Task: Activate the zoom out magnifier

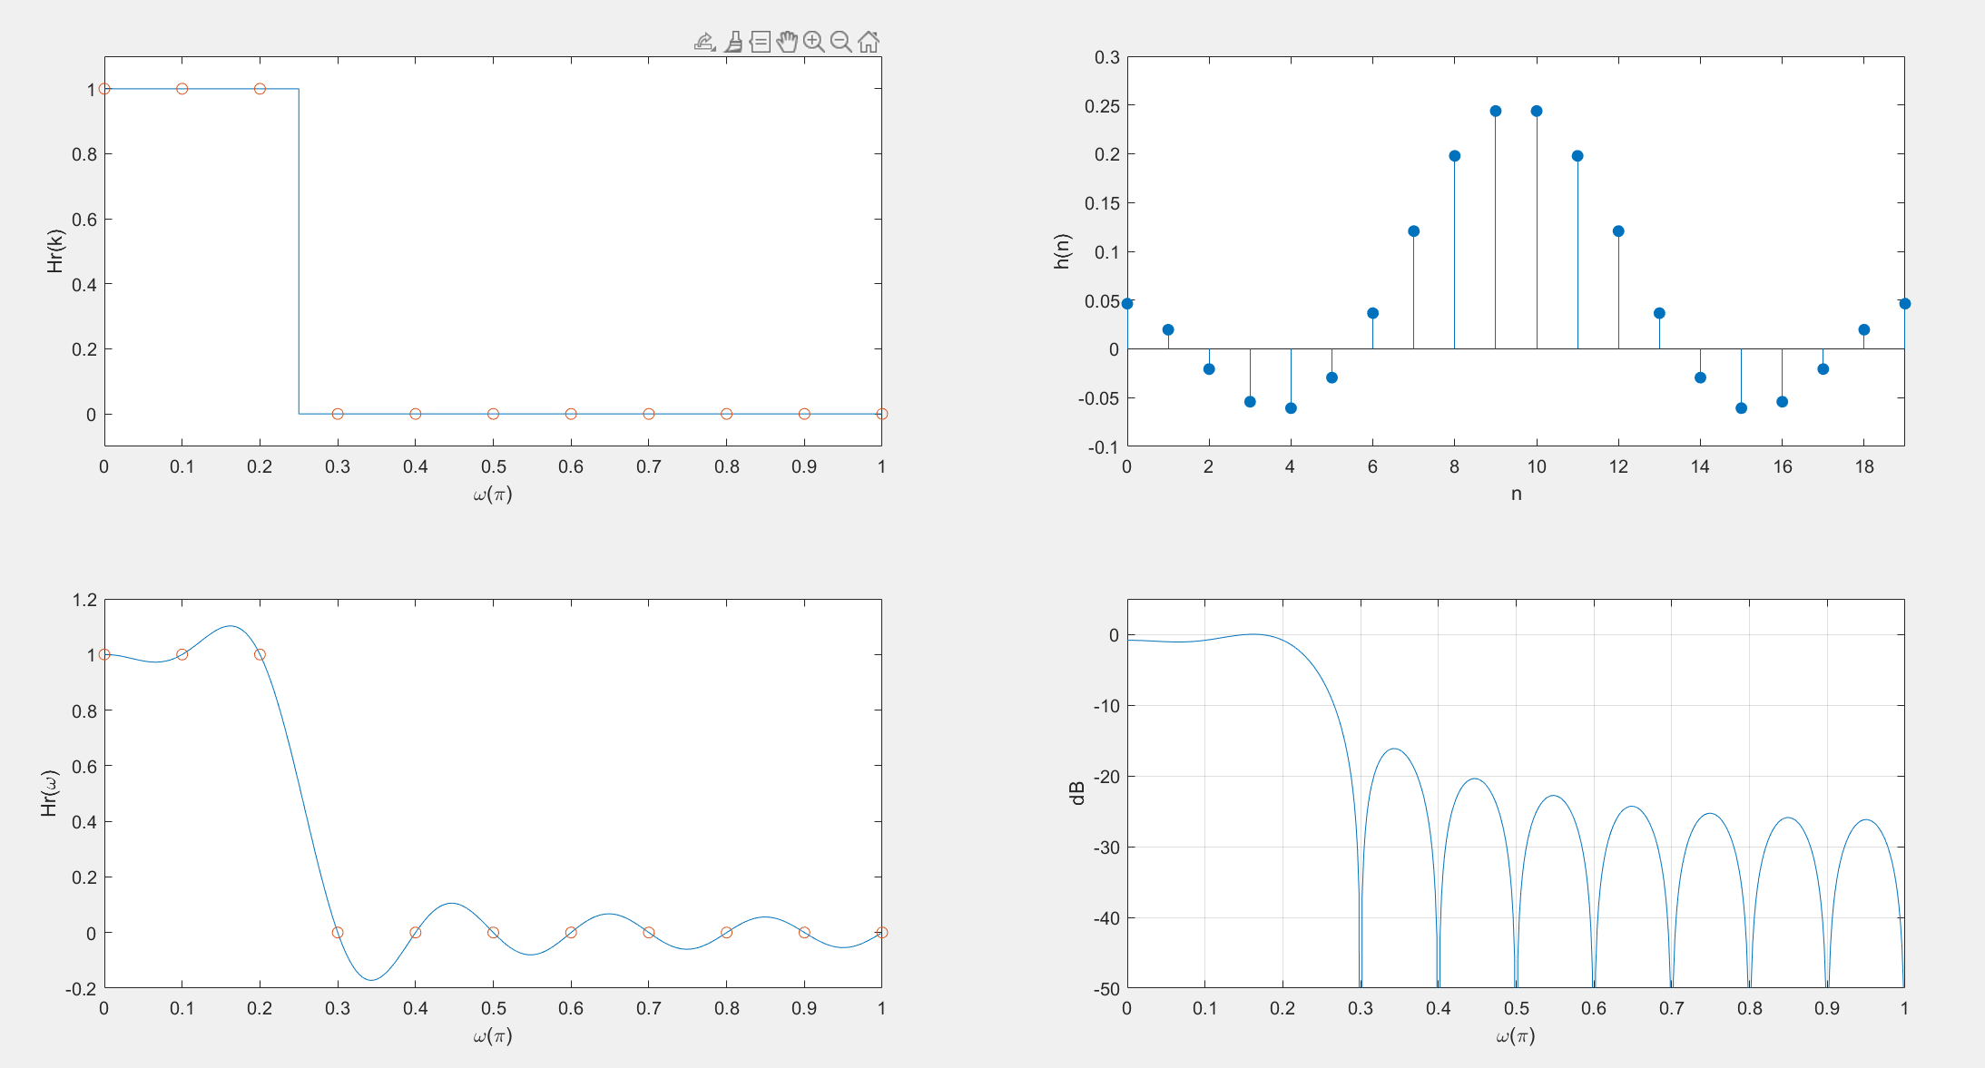Action: tap(841, 42)
